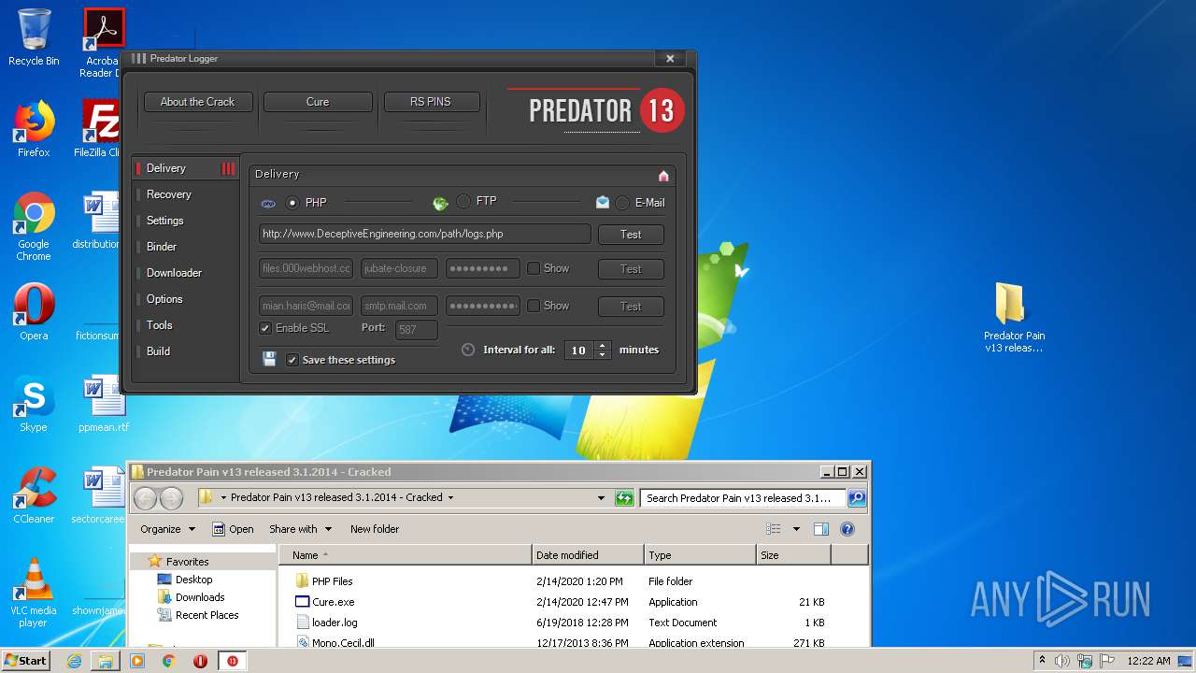
Task: Click the clock icon next to Interval
Action: (x=468, y=350)
